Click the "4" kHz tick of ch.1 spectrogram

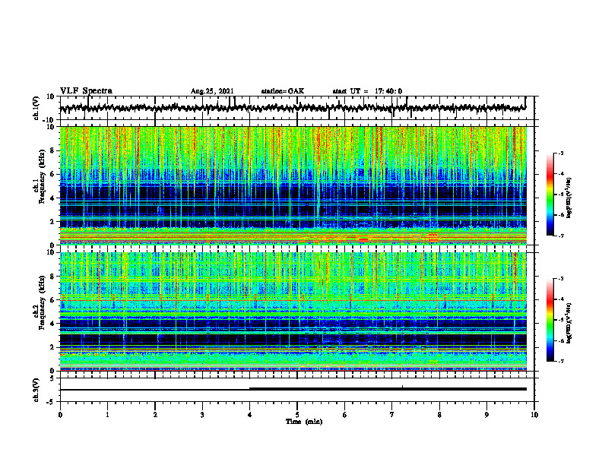point(53,198)
